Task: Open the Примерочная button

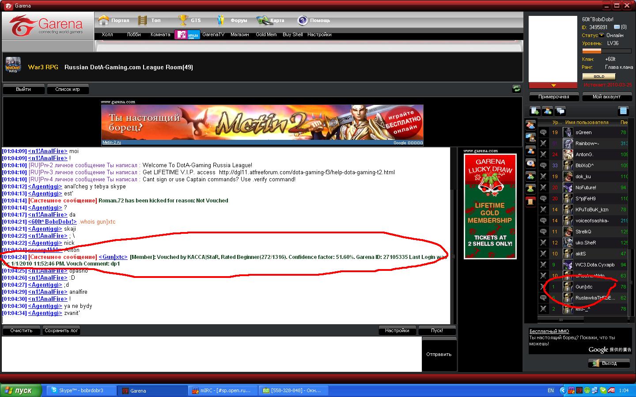Action: 554,97
